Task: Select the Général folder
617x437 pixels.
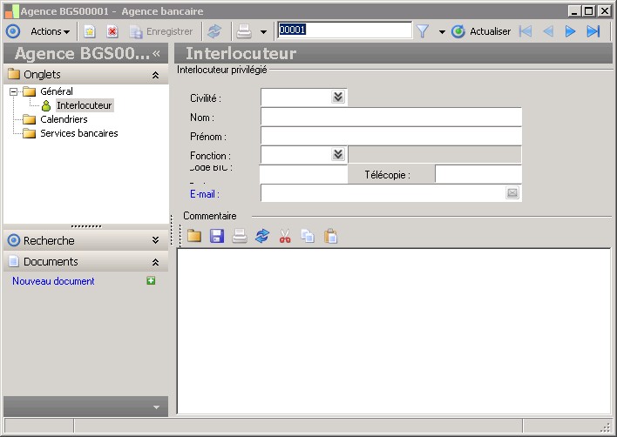Action: point(57,91)
